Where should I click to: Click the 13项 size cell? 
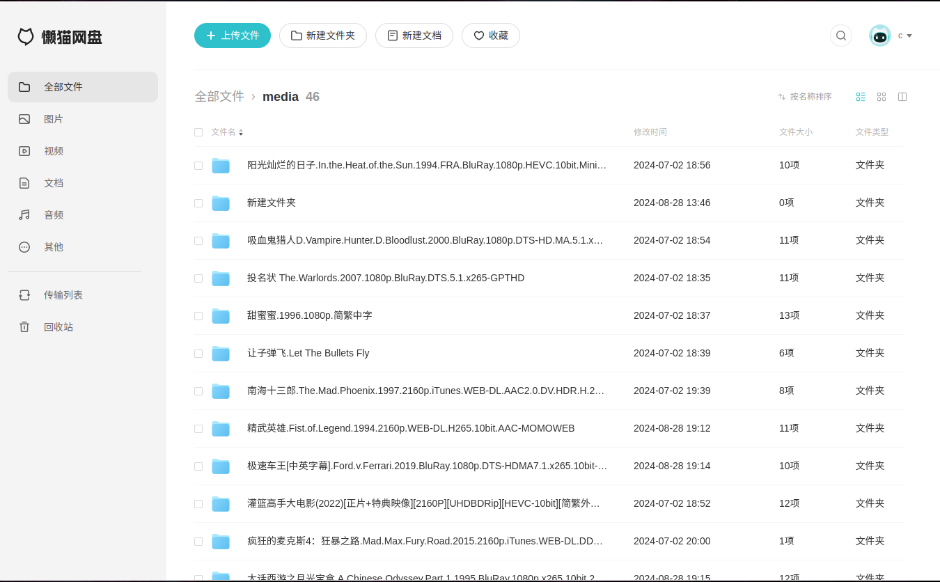tap(789, 316)
